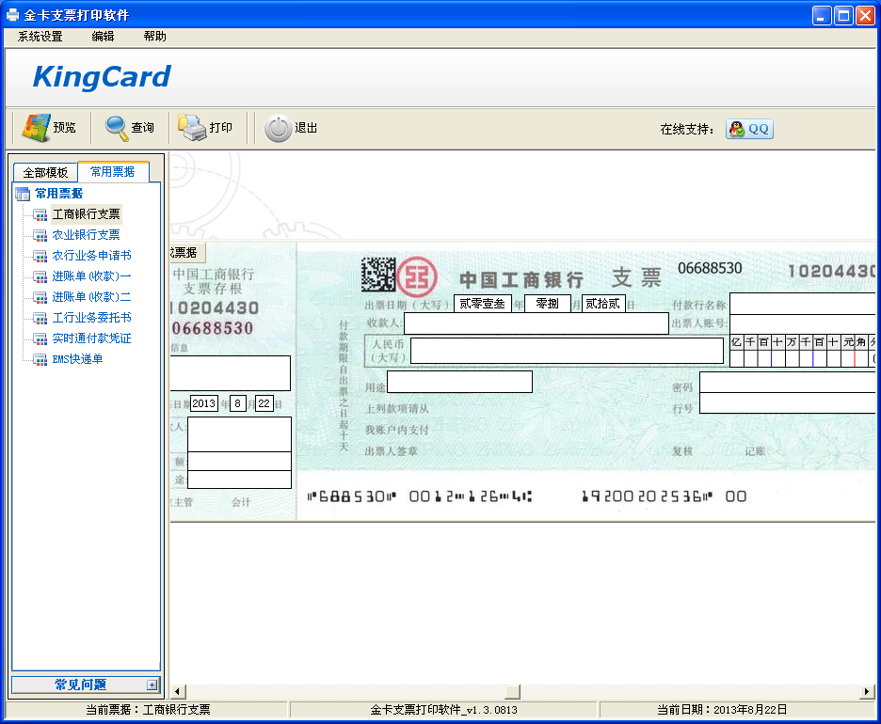
Task: Open the 帮助 menu
Action: click(x=153, y=36)
